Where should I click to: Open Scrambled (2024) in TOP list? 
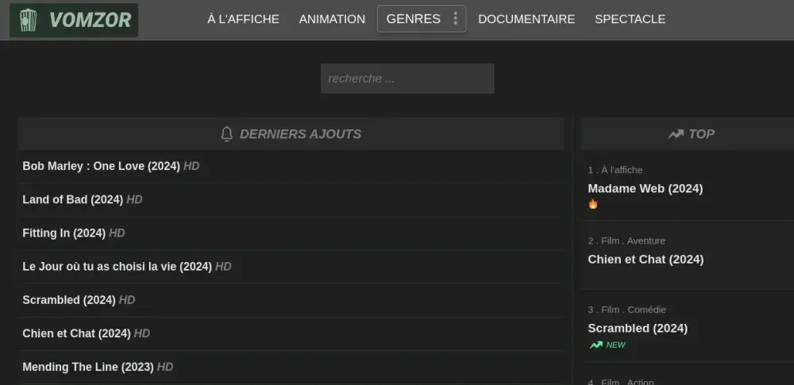[x=638, y=329]
